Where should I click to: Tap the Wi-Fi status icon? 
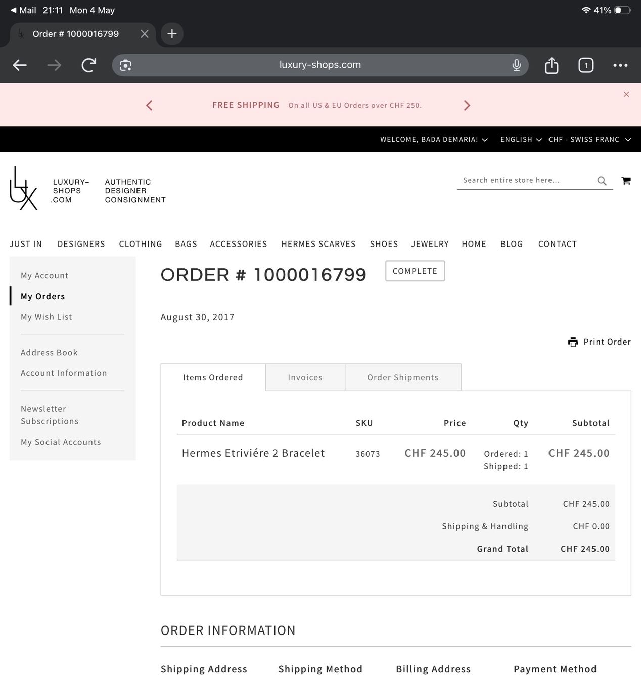click(x=586, y=10)
